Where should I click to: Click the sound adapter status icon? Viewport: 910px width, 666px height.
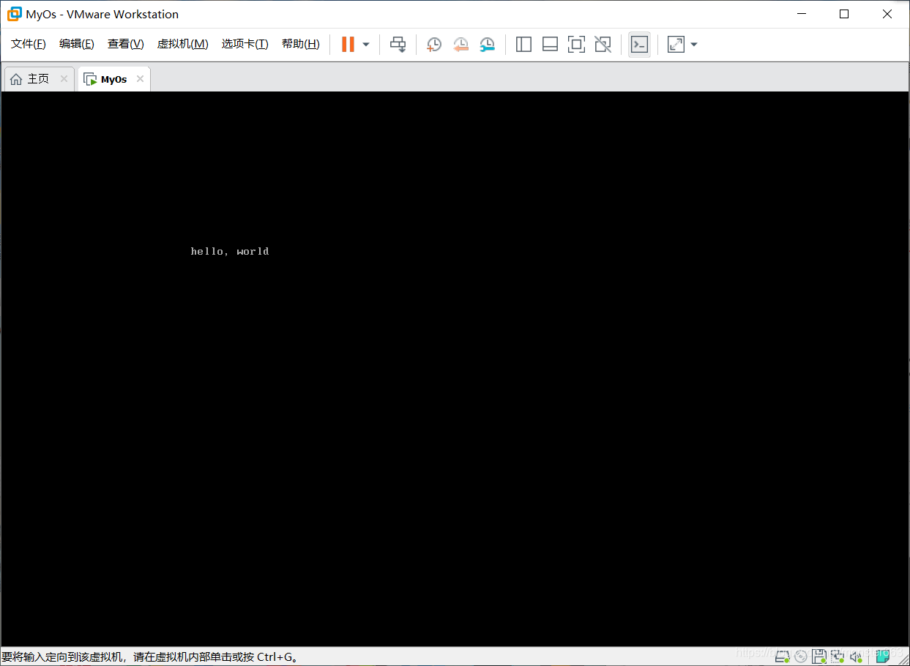(855, 656)
